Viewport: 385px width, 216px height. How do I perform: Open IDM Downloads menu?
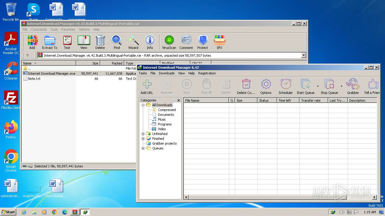(167, 73)
